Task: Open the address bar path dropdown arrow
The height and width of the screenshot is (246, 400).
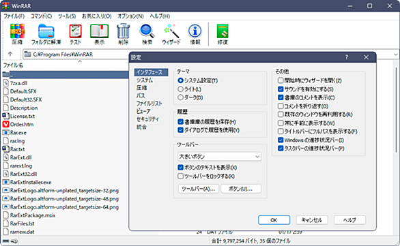Action: [x=396, y=55]
